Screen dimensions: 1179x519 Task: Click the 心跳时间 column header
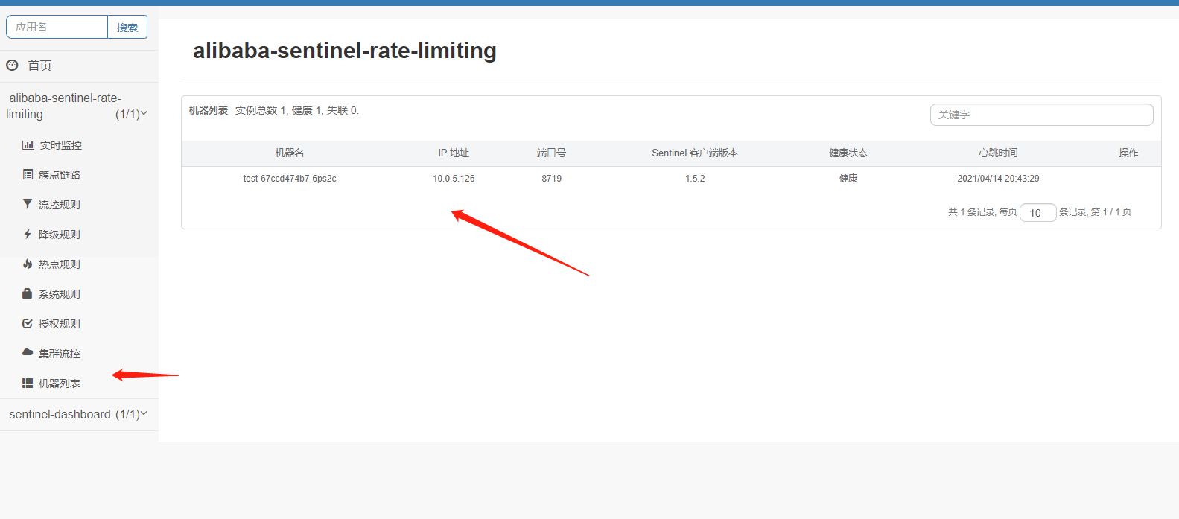point(998,153)
